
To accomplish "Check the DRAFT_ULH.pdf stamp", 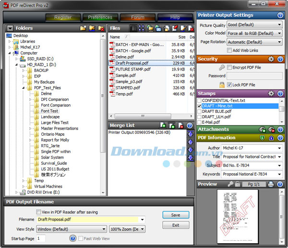I will click(x=199, y=117).
